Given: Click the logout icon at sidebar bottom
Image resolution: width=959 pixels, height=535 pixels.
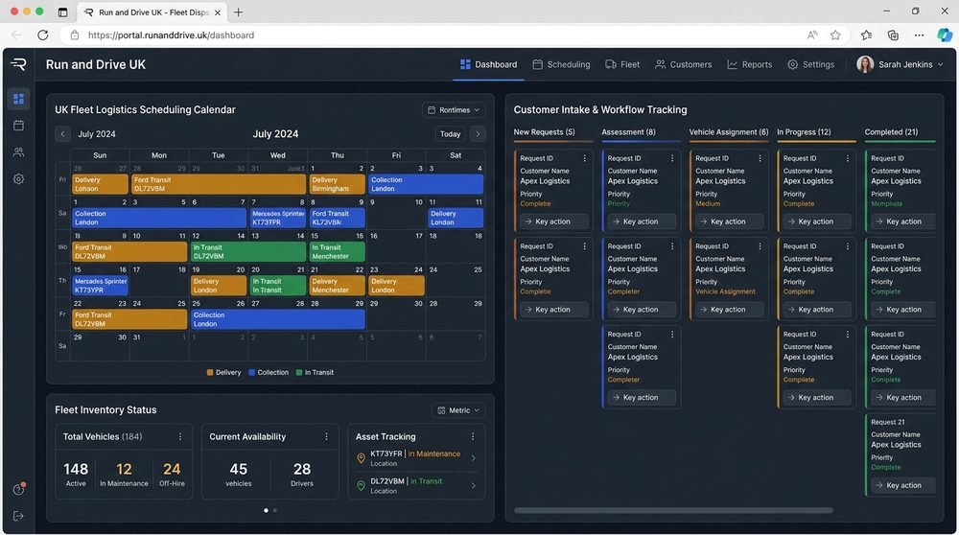Looking at the screenshot, I should (18, 516).
